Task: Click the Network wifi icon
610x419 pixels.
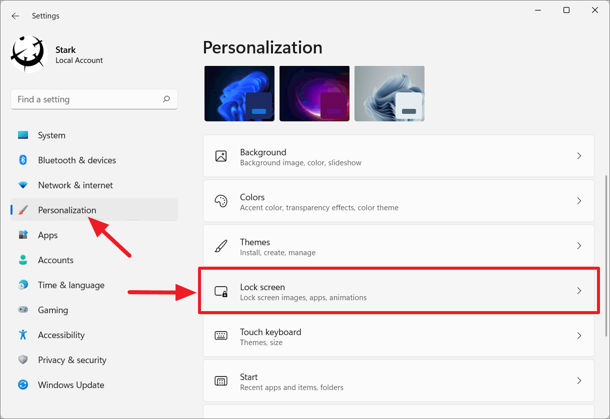Action: (x=23, y=185)
